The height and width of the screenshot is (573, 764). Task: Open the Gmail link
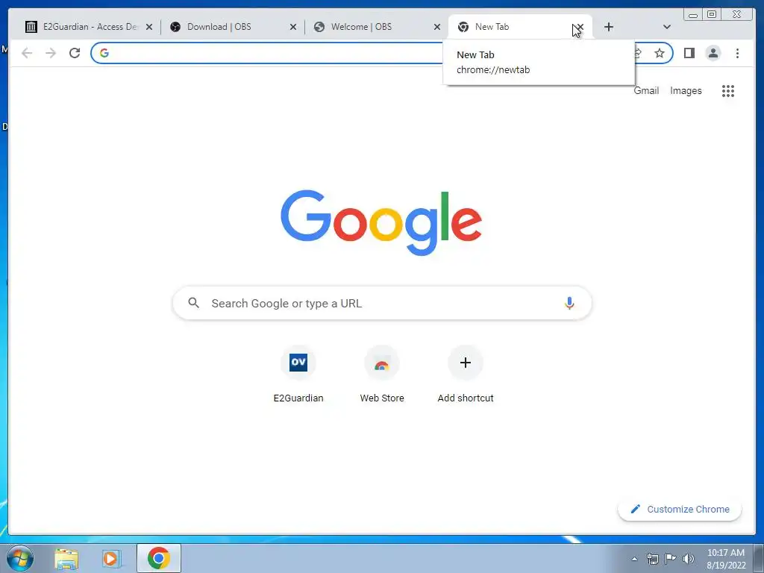(x=646, y=90)
